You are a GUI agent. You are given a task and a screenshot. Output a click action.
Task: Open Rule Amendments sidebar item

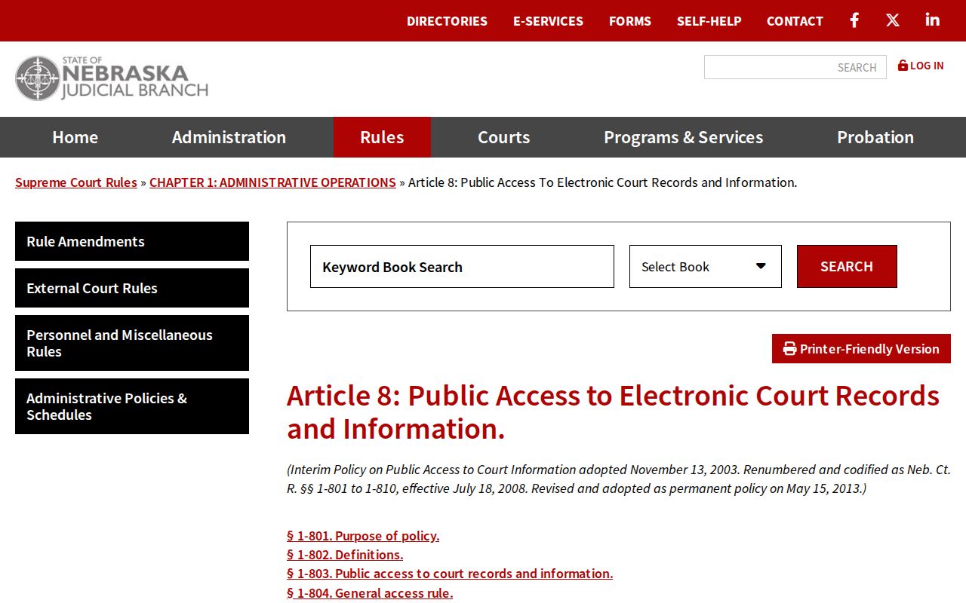tap(132, 241)
